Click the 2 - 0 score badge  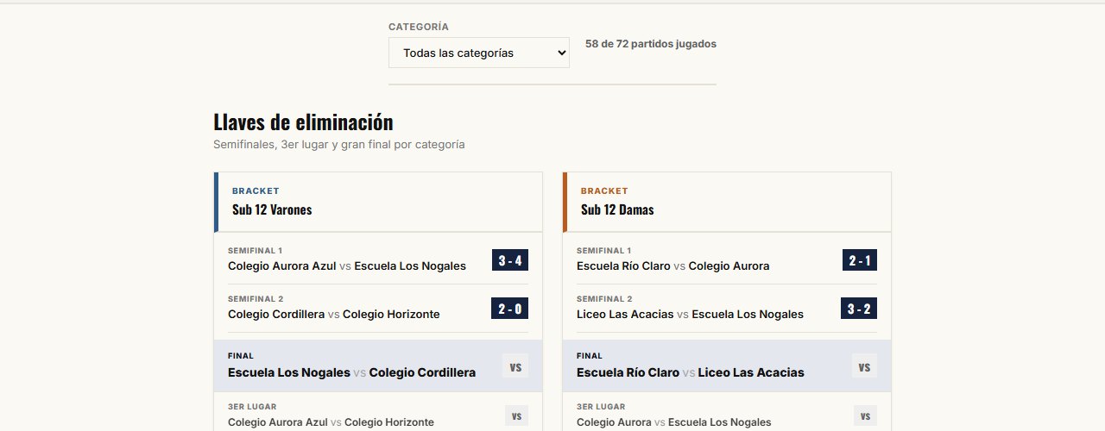click(510, 308)
